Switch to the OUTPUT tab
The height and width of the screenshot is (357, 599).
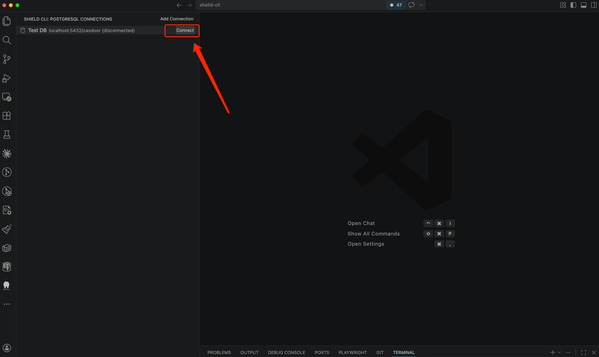click(250, 352)
